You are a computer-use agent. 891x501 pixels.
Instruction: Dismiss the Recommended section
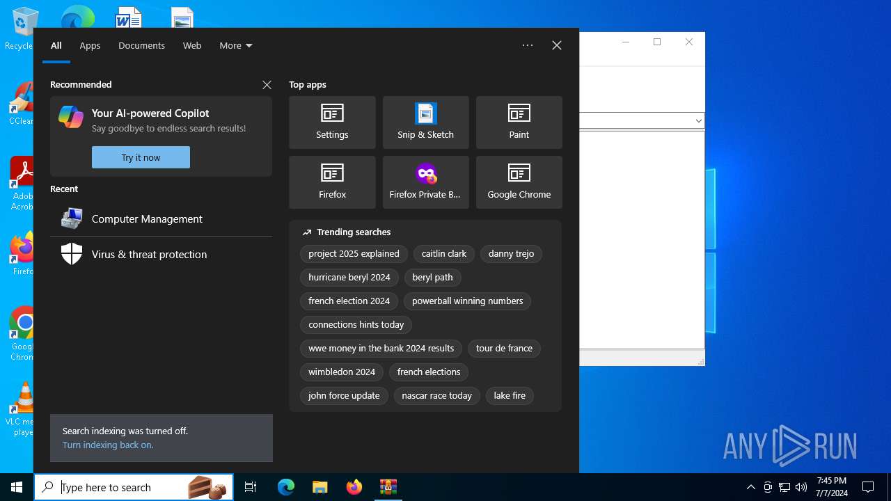[x=267, y=85]
